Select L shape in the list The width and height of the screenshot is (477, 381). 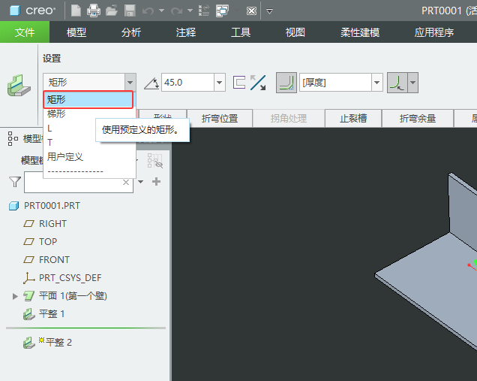click(x=49, y=129)
